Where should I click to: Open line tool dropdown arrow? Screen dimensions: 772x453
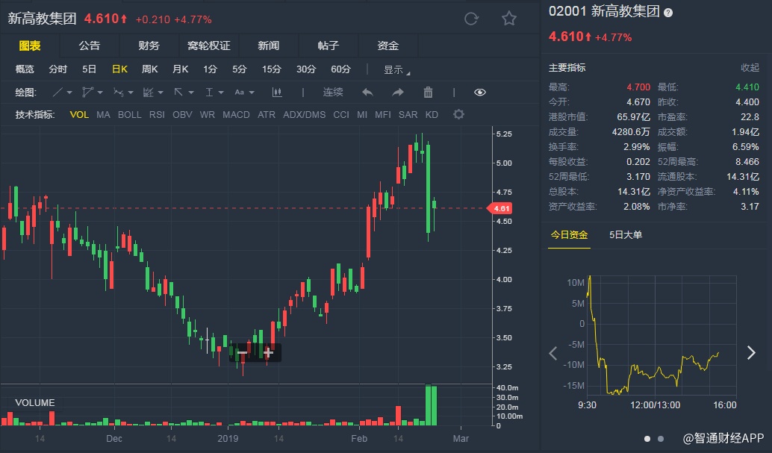point(69,93)
